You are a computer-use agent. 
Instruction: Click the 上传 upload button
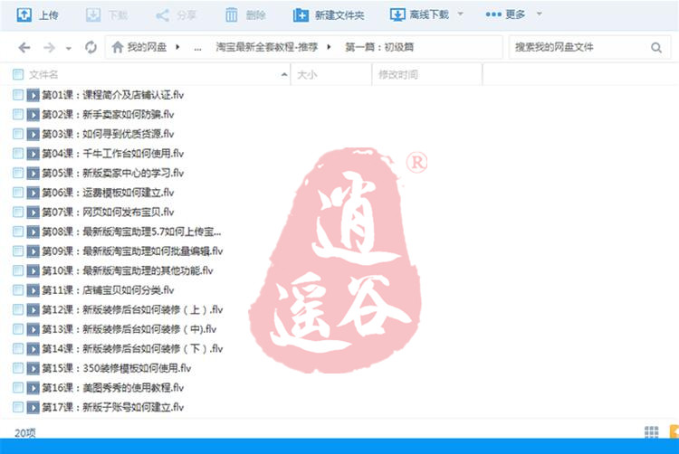37,15
